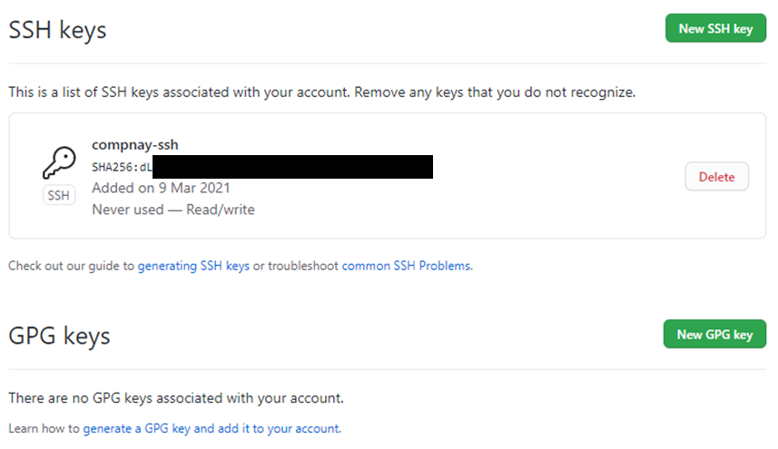Click the blacked-out fingerprint block
The height and width of the screenshot is (449, 778).
292,167
